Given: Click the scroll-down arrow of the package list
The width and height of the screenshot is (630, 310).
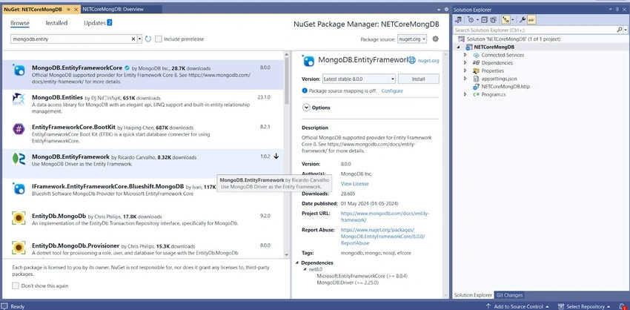Looking at the screenshot, I should tap(287, 255).
